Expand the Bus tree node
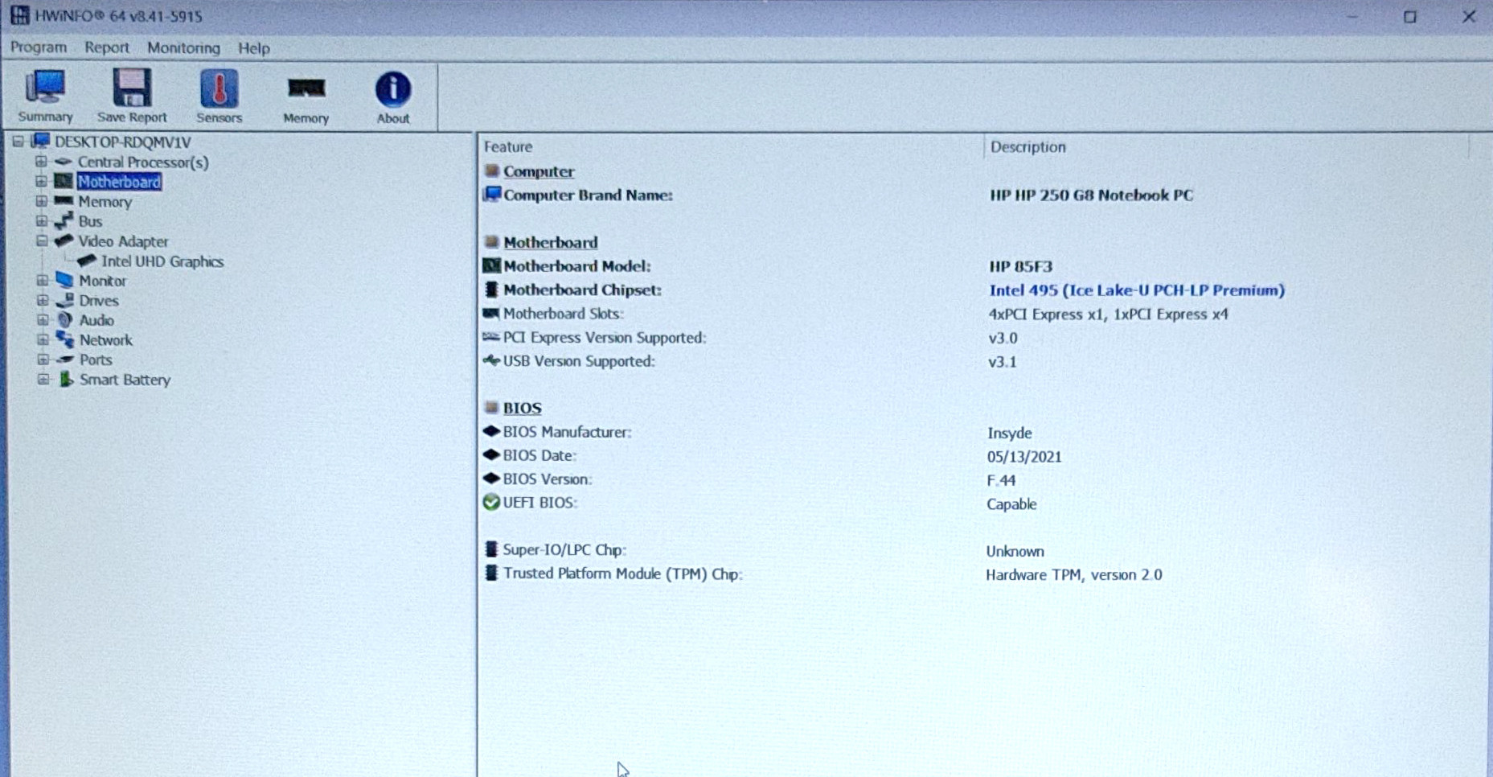Image resolution: width=1493 pixels, height=777 pixels. pyautogui.click(x=41, y=220)
